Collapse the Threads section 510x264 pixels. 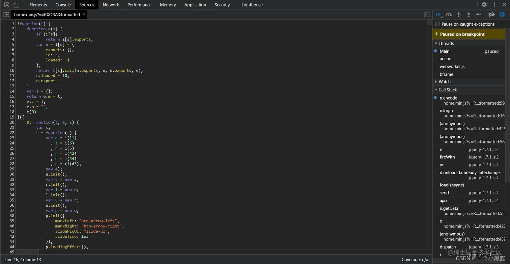pos(436,43)
